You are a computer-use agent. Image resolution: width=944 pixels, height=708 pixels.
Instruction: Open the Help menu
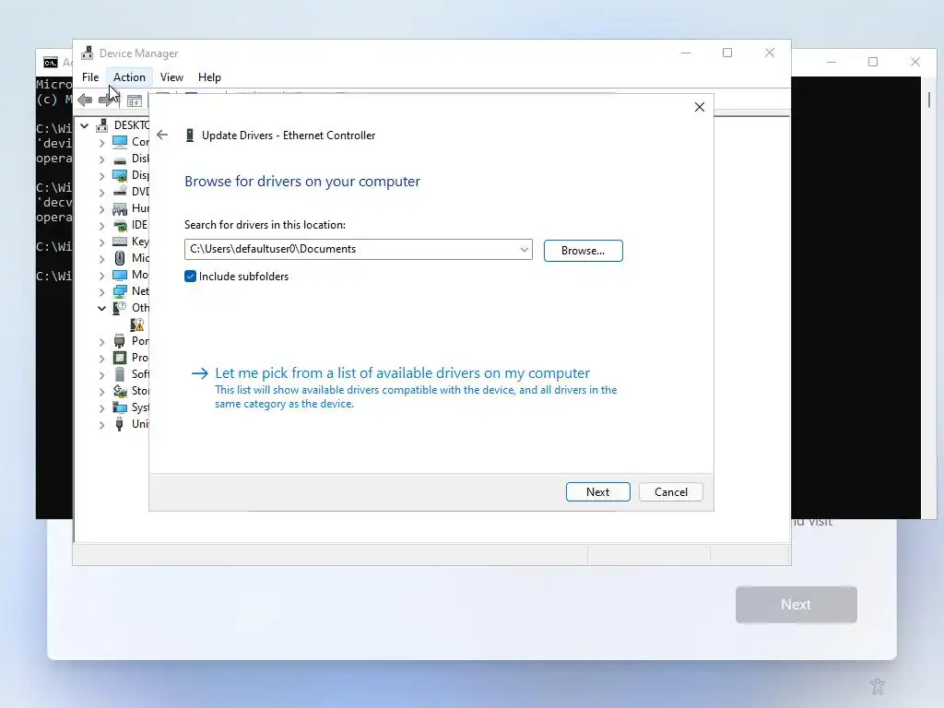[209, 77]
